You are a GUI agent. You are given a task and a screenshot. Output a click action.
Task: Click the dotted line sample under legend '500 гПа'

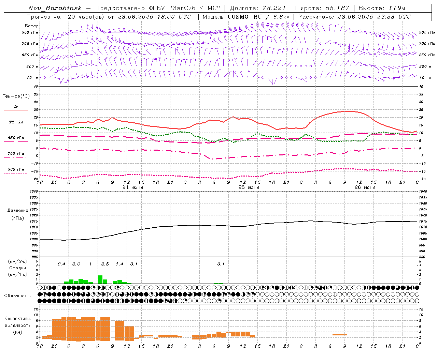pos(16,173)
